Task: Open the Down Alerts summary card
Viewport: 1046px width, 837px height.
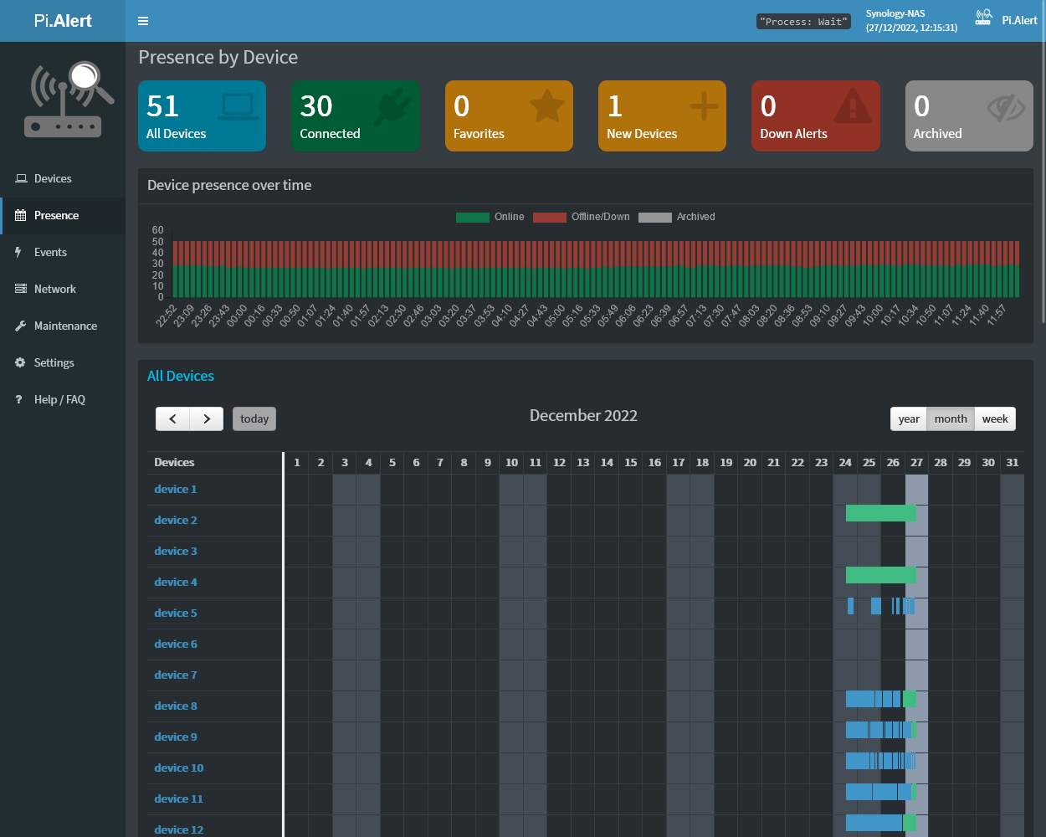Action: point(815,116)
